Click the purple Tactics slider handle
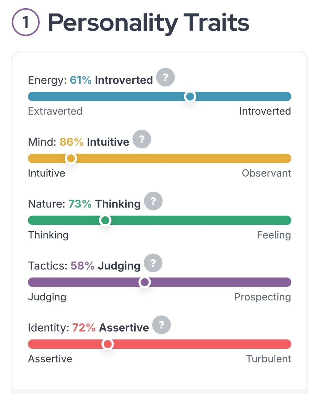The width and height of the screenshot is (319, 394). (x=144, y=282)
